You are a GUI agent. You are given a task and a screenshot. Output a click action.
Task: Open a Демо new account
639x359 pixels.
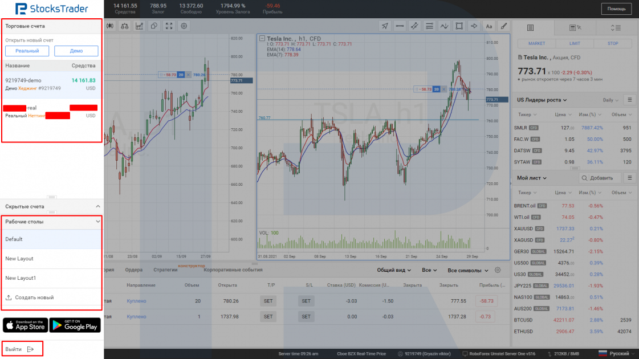pyautogui.click(x=76, y=51)
